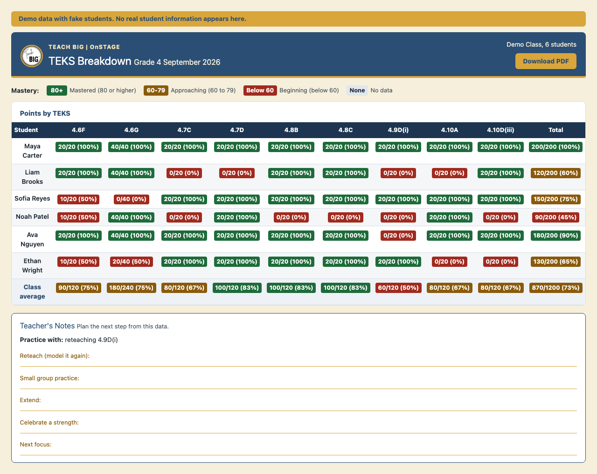This screenshot has width=597, height=474.
Task: Select the Below 60 legend badge
Action: coord(260,91)
